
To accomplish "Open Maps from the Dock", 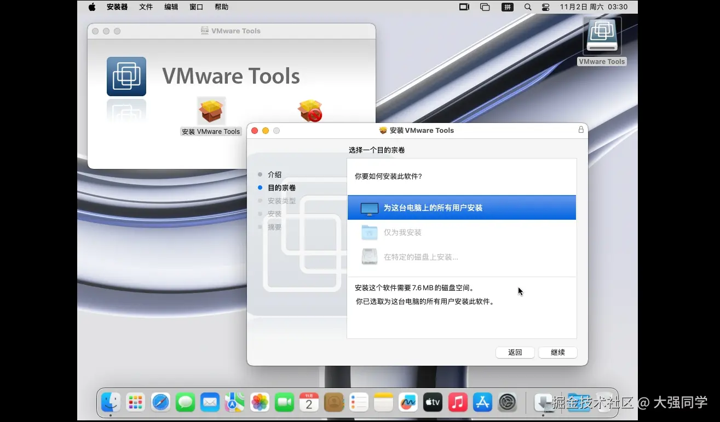I will 235,403.
